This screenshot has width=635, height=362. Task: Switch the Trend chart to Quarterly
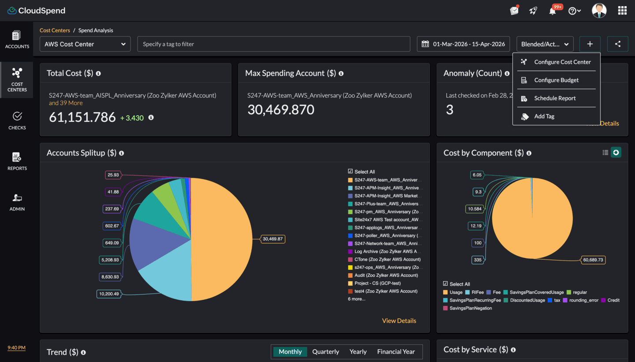tap(325, 351)
